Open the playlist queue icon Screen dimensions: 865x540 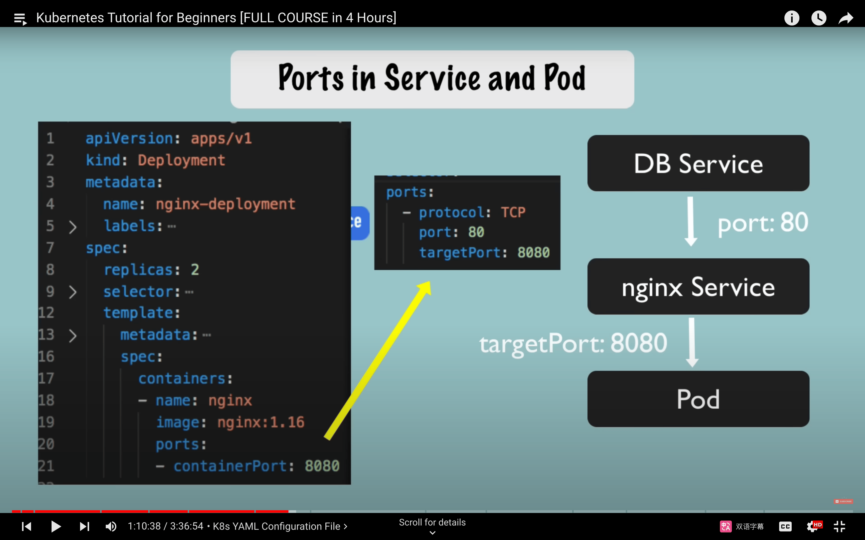[20, 18]
